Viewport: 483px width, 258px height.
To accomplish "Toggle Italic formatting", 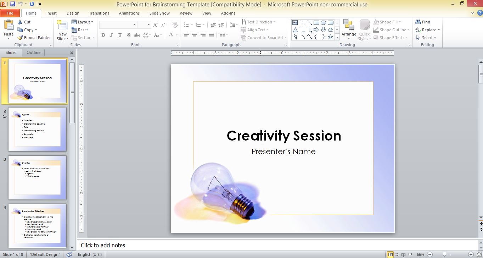I will pyautogui.click(x=111, y=35).
